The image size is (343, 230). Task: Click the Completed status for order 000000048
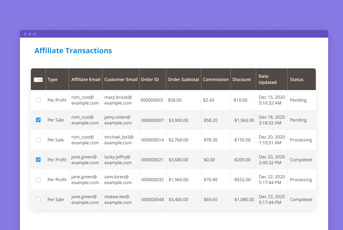pyautogui.click(x=301, y=200)
